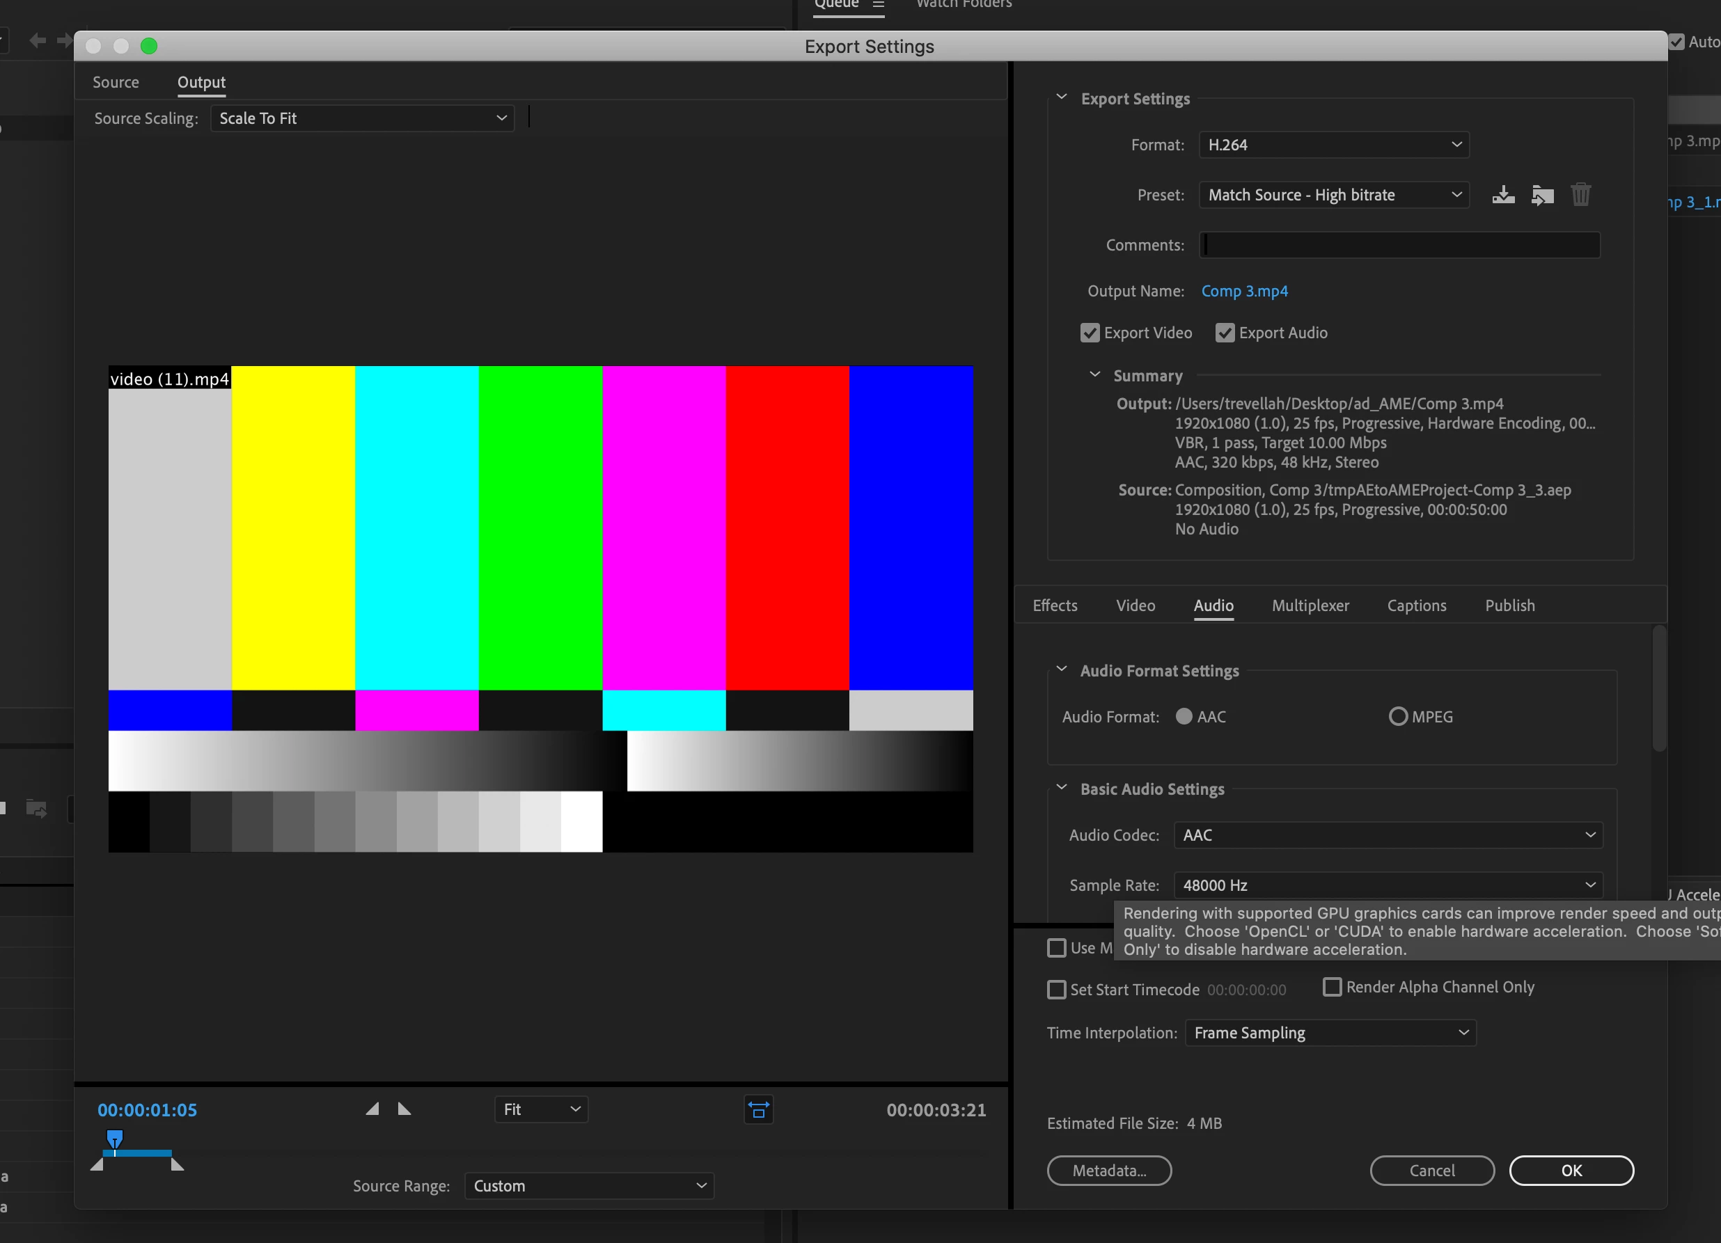The width and height of the screenshot is (1721, 1243).
Task: Click the Comments input field
Action: 1399,245
